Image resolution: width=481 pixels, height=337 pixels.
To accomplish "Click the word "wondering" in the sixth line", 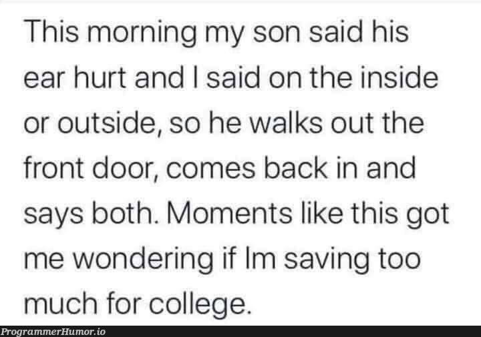I will (x=143, y=260).
